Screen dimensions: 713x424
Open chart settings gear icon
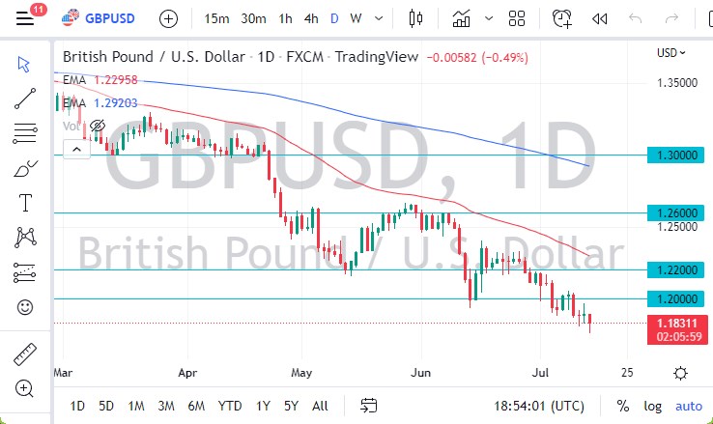[681, 374]
